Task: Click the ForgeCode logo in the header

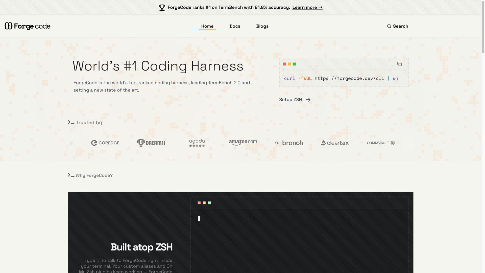Action: click(x=27, y=26)
